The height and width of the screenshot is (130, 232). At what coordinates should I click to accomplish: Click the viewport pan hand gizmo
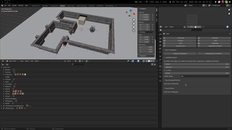pos(134,23)
